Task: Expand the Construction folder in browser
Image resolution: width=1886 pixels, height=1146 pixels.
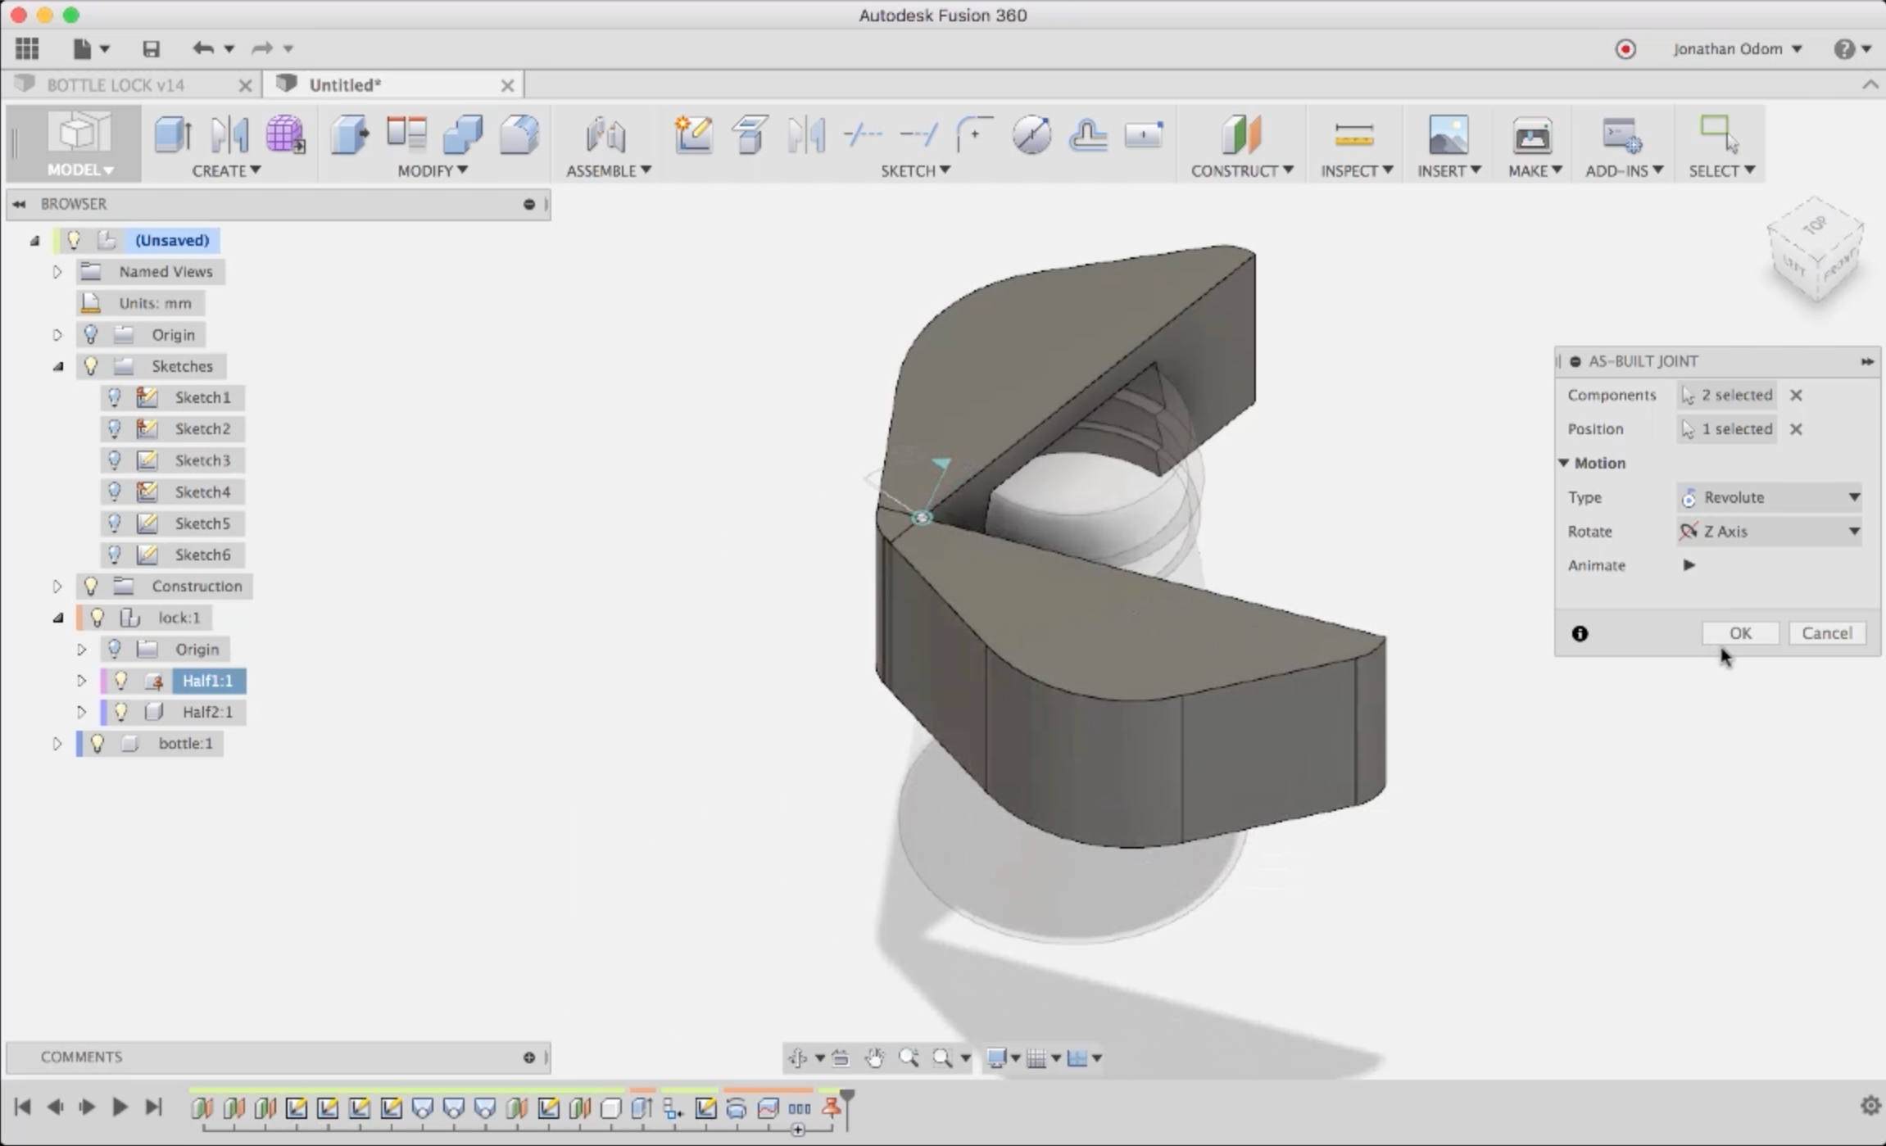Action: pos(57,587)
